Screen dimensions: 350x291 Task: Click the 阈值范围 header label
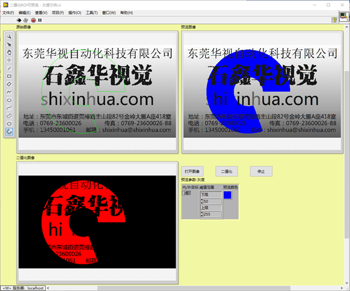(207, 187)
